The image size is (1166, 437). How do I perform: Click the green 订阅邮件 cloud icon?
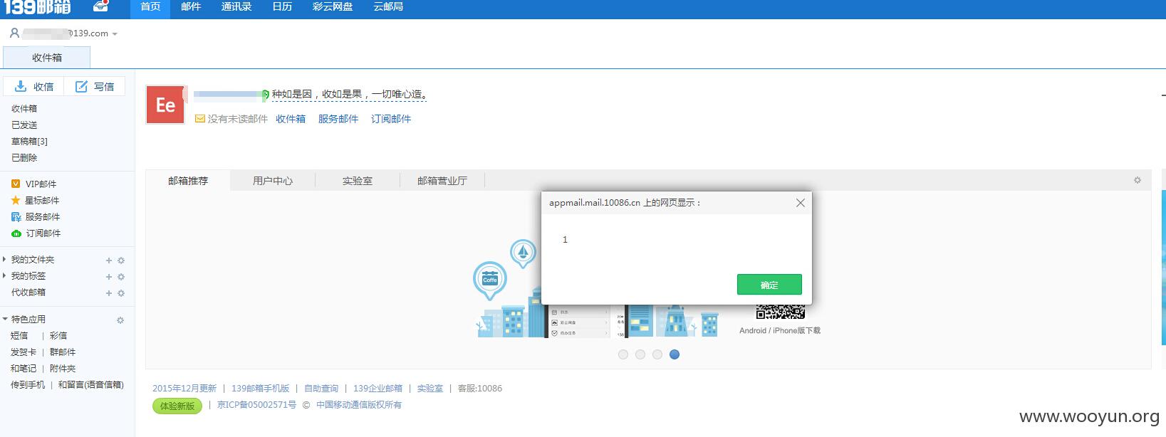[16, 233]
